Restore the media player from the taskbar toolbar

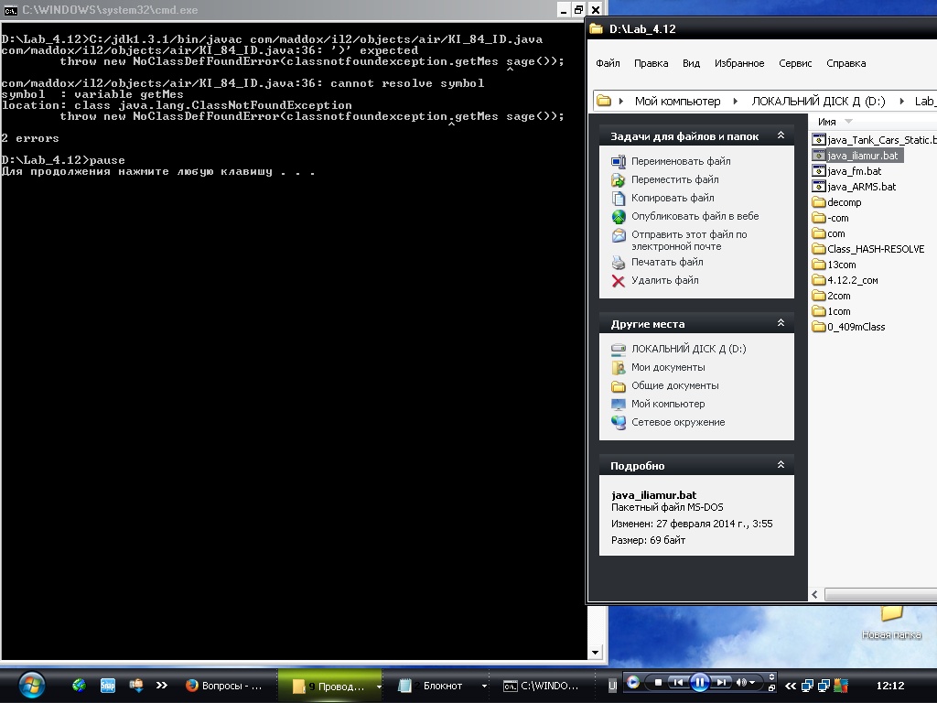(x=771, y=688)
